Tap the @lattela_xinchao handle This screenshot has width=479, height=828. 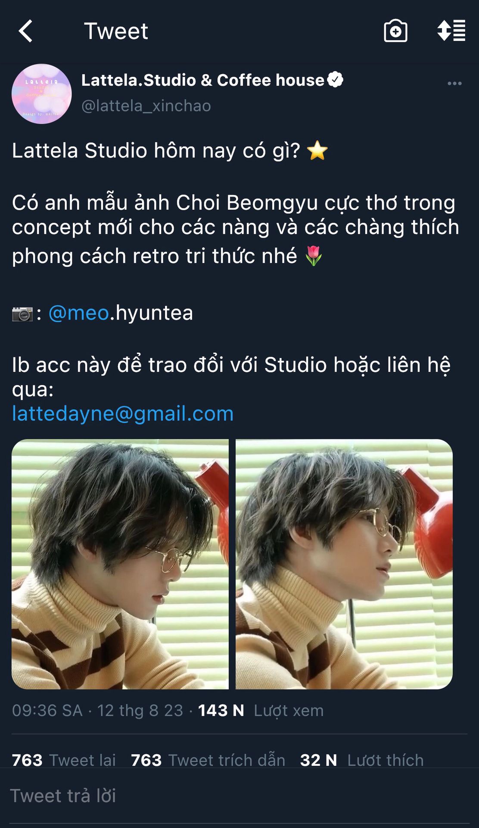[146, 106]
